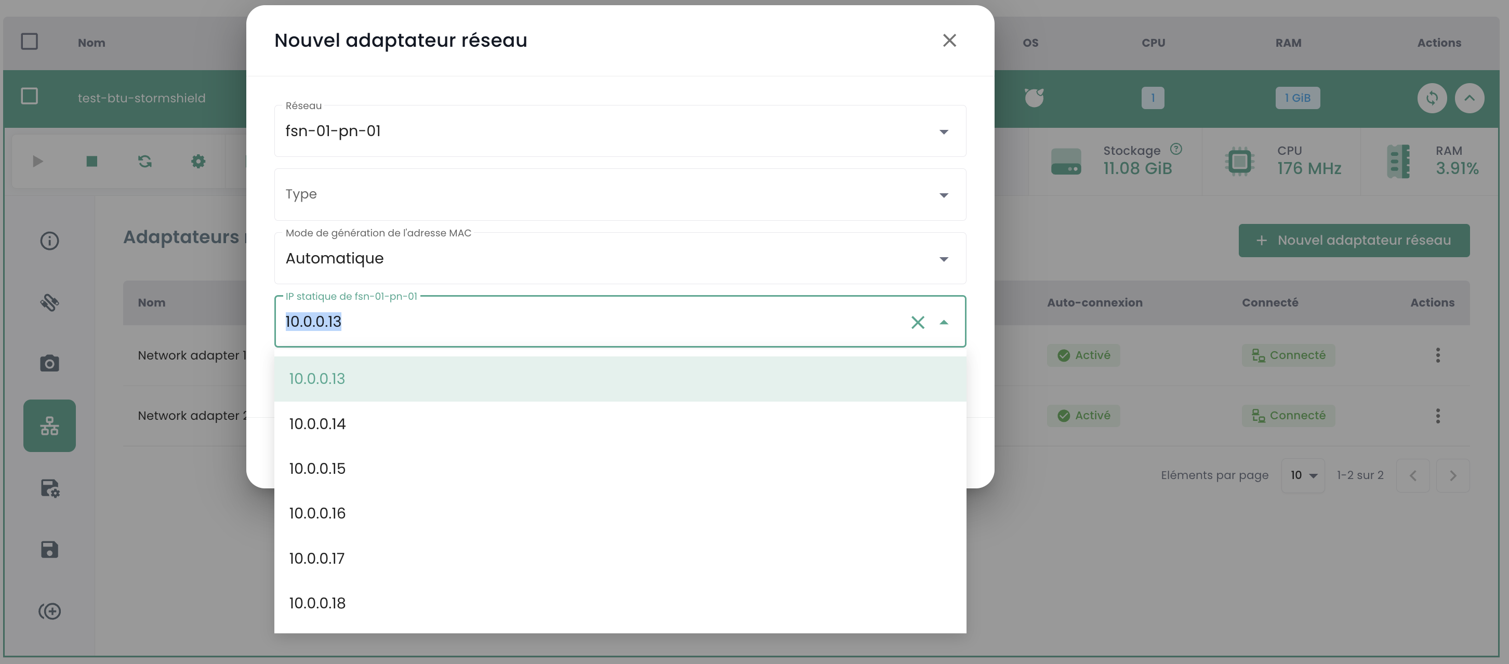Open the snapshots camera sidebar icon

pyautogui.click(x=49, y=364)
